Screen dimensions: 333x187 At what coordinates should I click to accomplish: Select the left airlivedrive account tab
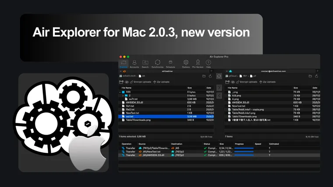pos(167,71)
